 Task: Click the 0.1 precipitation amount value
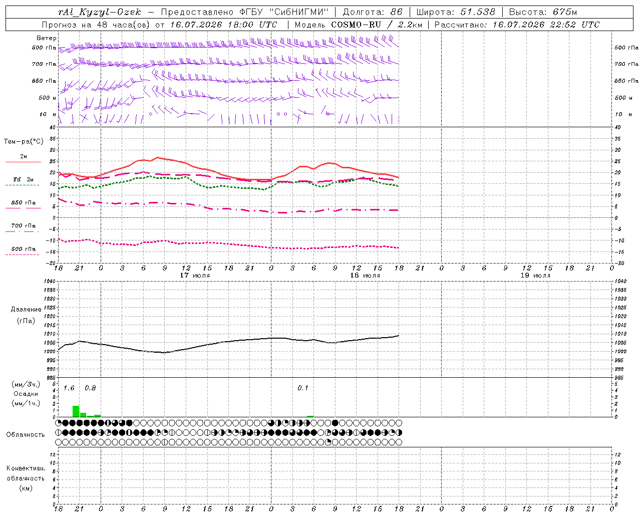303,388
